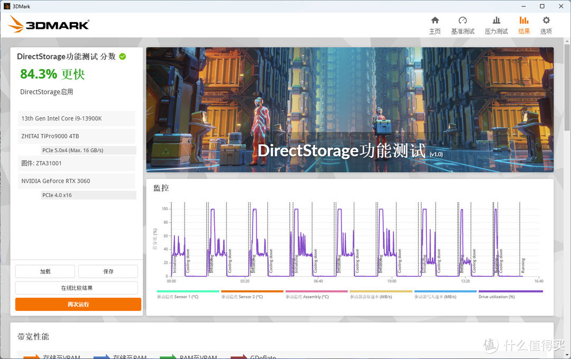
Task: Click the PCIe 5.0x4 (Max. 16 GB/s) label
Action: [x=88, y=150]
